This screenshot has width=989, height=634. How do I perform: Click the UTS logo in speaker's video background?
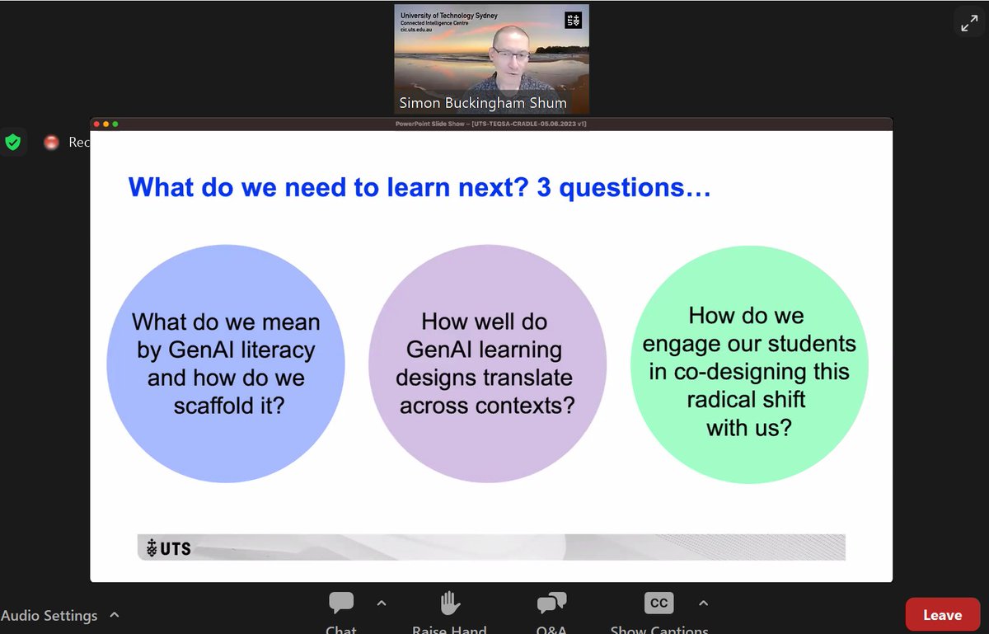573,21
